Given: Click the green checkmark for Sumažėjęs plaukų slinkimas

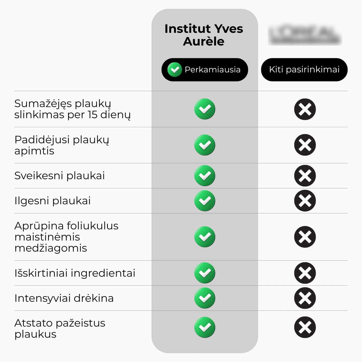Looking at the screenshot, I should [205, 109].
